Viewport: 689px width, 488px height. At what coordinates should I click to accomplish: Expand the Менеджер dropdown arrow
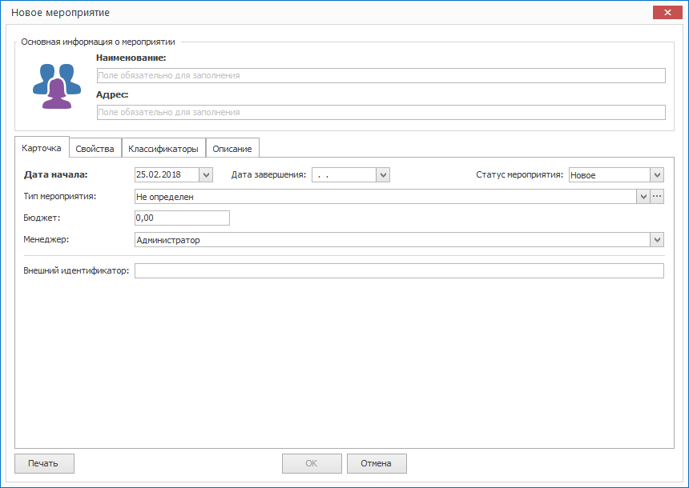point(657,240)
